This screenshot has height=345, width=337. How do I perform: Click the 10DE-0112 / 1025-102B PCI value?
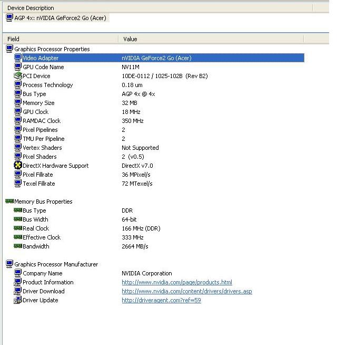(164, 76)
